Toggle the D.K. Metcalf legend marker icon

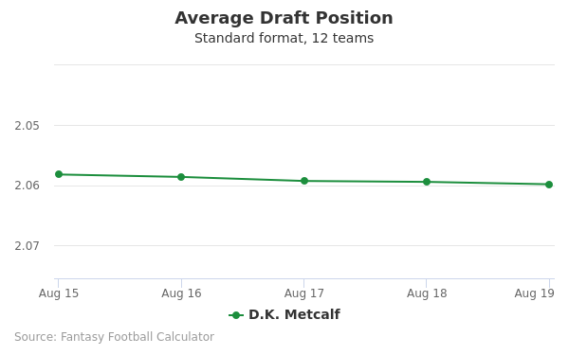[x=236, y=315]
